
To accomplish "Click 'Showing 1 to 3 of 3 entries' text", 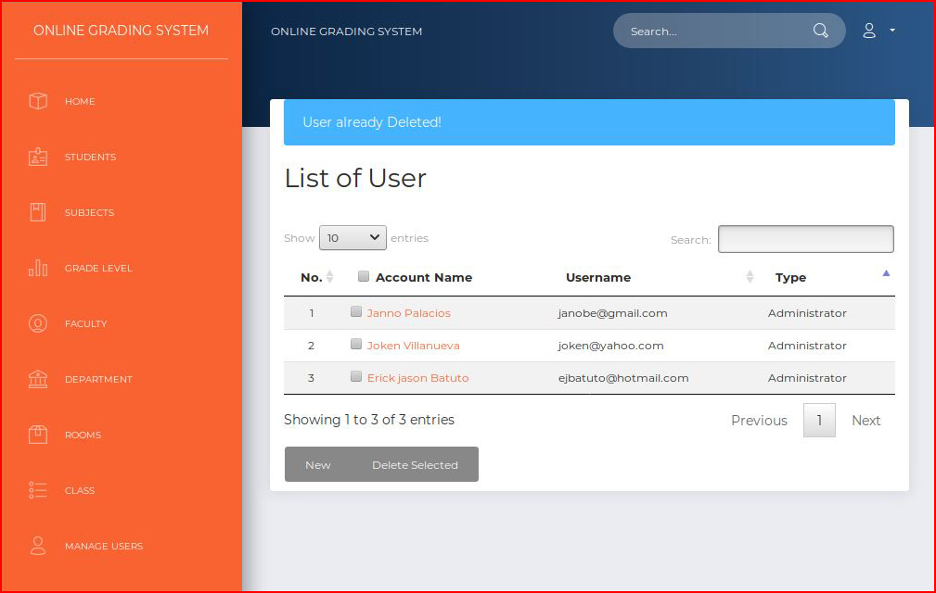I will [369, 420].
